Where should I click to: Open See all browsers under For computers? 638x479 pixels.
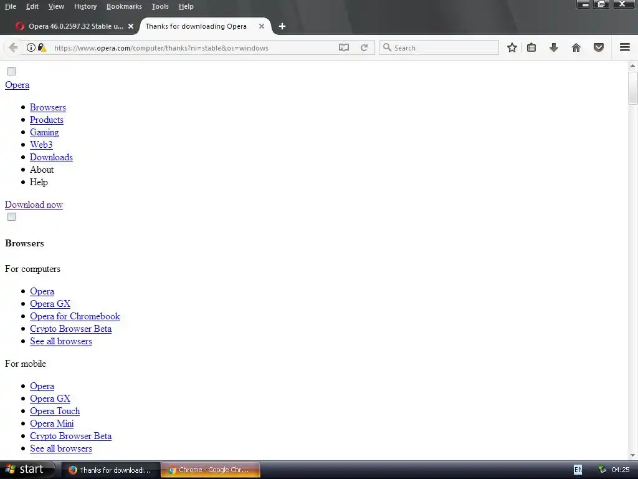60,341
